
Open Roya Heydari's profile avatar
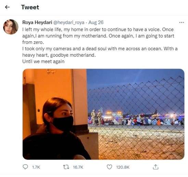click(x=11, y=27)
